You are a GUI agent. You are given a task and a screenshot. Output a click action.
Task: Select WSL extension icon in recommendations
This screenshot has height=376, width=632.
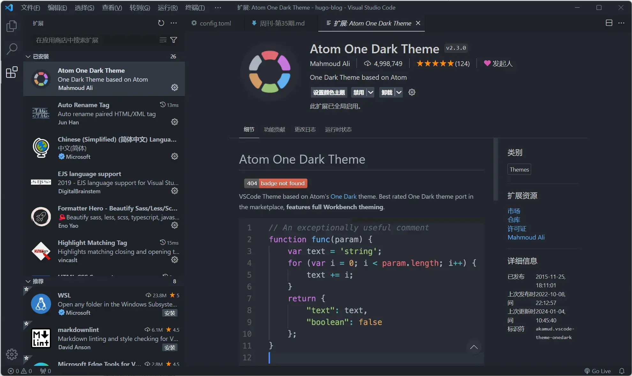(41, 304)
